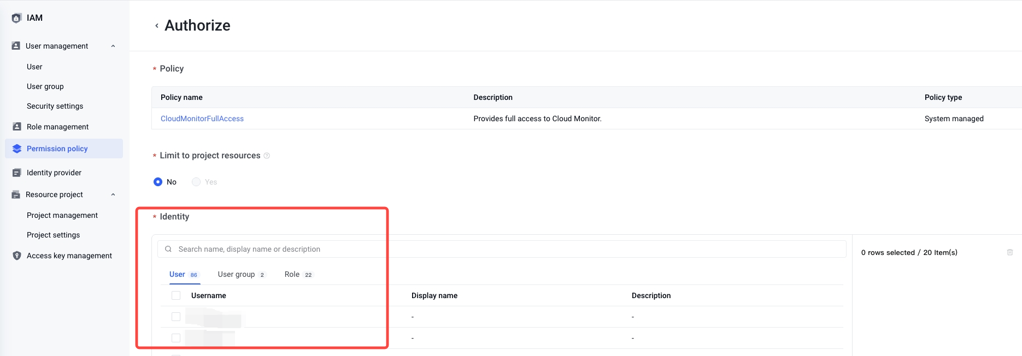Click the Role management sidebar icon
The width and height of the screenshot is (1022, 356).
tap(17, 127)
